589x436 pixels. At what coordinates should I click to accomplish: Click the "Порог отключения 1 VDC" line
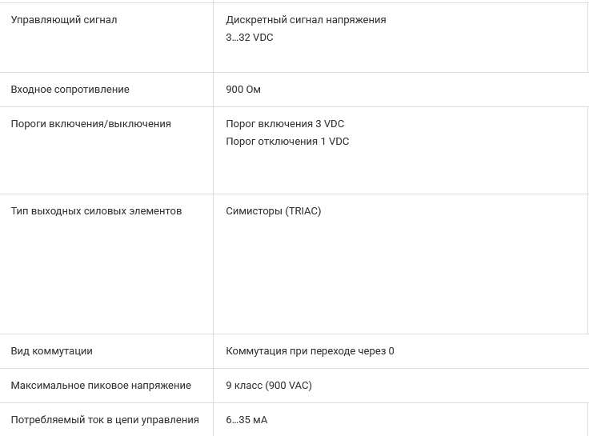(287, 142)
